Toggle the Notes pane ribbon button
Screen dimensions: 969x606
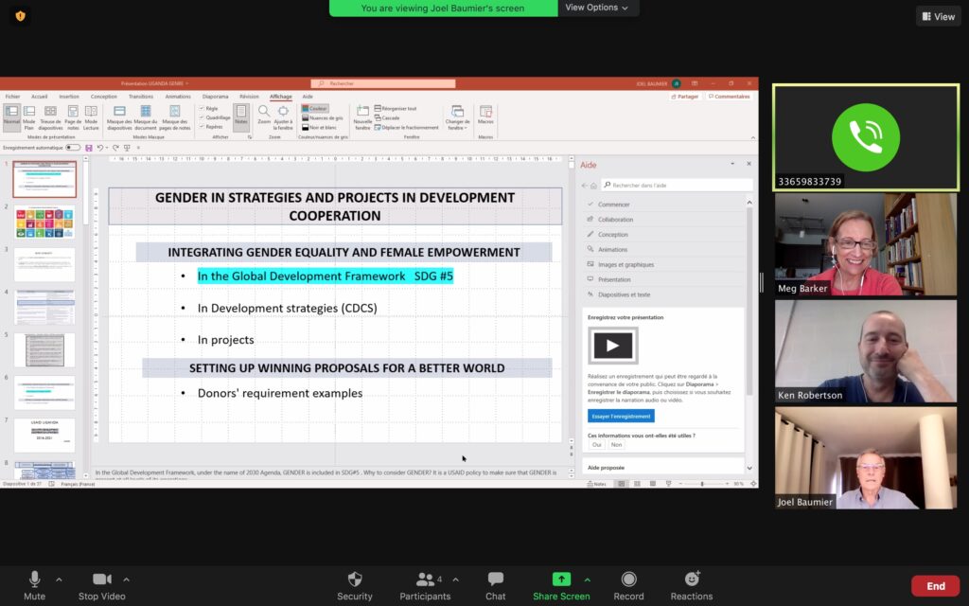pos(241,117)
